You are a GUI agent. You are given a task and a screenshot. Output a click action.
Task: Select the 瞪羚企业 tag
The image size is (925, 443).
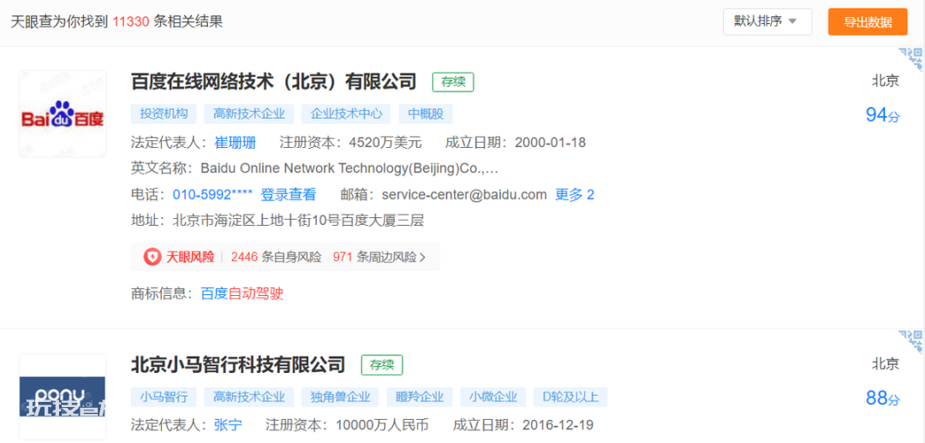420,397
